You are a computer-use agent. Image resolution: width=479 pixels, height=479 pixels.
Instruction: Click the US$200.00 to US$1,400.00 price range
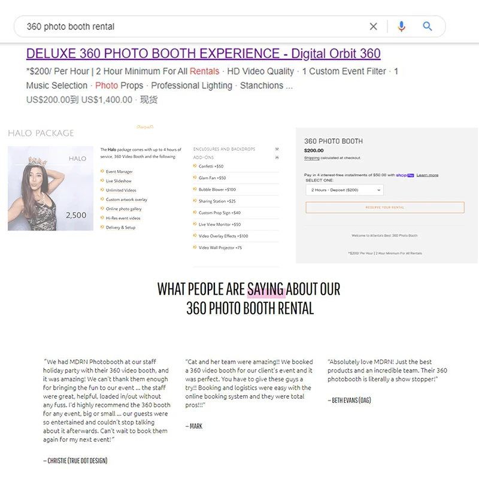tap(79, 100)
